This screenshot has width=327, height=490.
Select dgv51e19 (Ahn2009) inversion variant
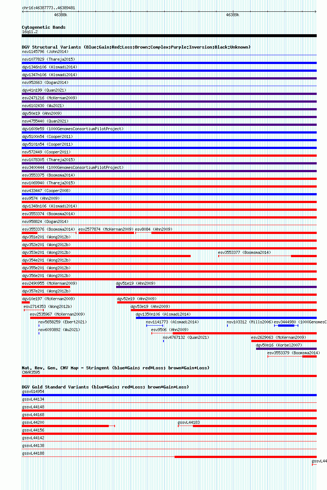coord(216,287)
